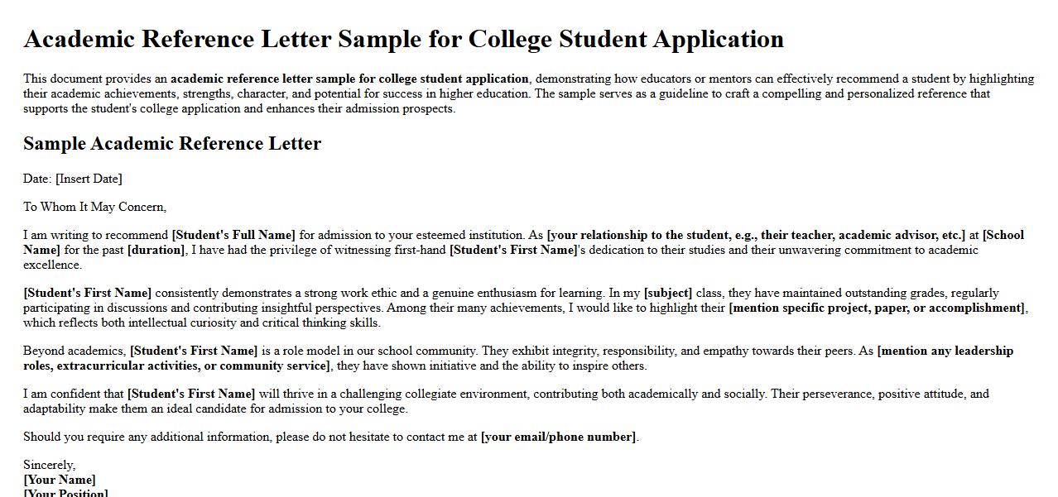Click the '[your email/phone number]' placeholder
The width and height of the screenshot is (1058, 497).
(x=558, y=437)
